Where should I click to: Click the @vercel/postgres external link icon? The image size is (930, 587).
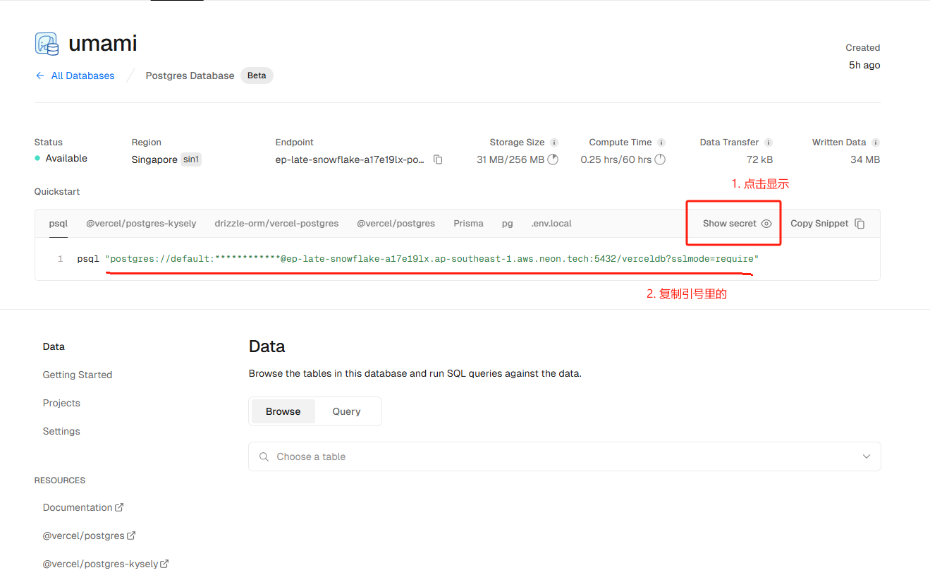[131, 535]
